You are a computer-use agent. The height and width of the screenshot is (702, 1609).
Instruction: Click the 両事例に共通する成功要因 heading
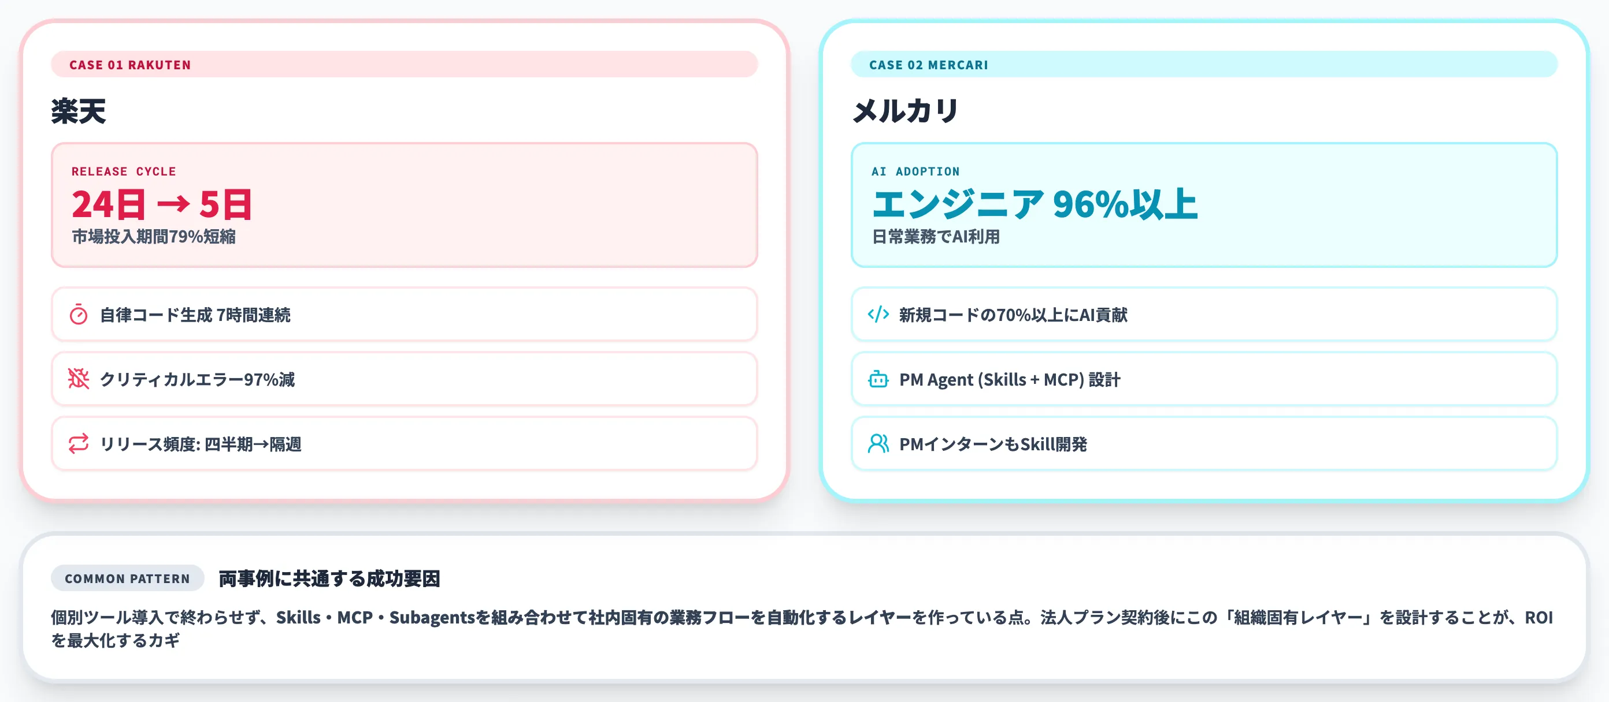pos(329,578)
